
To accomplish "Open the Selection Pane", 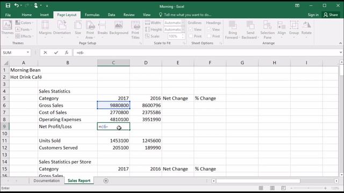I will click(x=268, y=30).
